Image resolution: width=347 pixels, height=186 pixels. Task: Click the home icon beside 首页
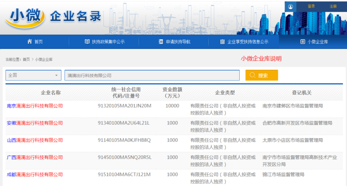pyautogui.click(x=29, y=41)
